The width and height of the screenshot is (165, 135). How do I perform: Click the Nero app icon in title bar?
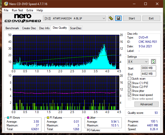[6, 4]
